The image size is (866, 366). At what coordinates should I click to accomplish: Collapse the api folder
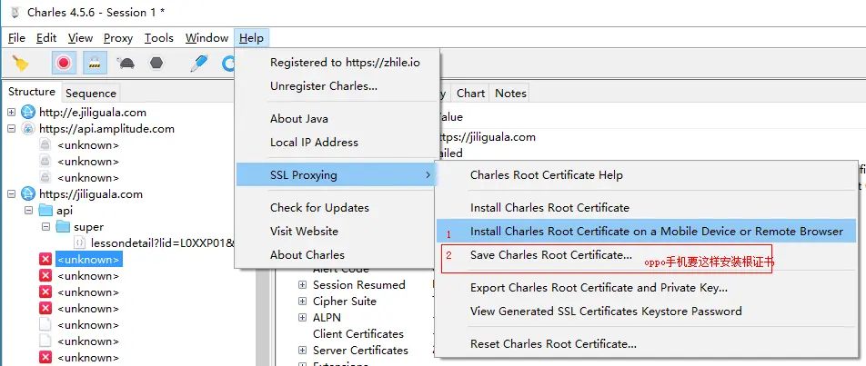[x=29, y=211]
